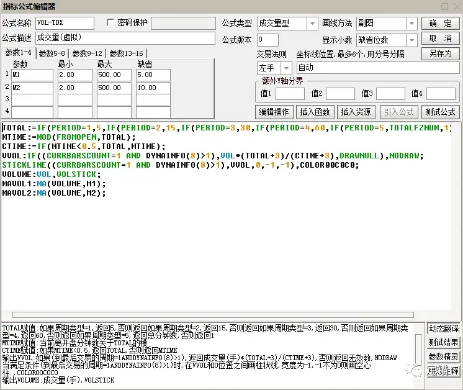The width and height of the screenshot is (463, 390).
Task: Click the 坐标线位置 field showing 自动
Action: 378,68
